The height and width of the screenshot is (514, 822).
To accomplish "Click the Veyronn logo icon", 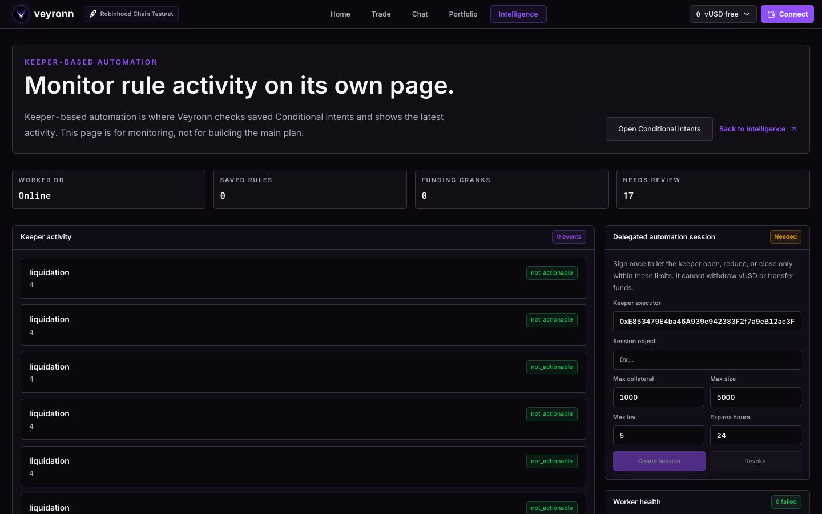I will pos(21,14).
